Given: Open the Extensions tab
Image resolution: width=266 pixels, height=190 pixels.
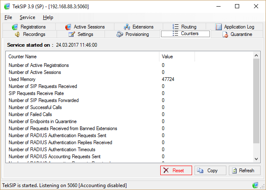Looking at the screenshot, I should pos(138,27).
